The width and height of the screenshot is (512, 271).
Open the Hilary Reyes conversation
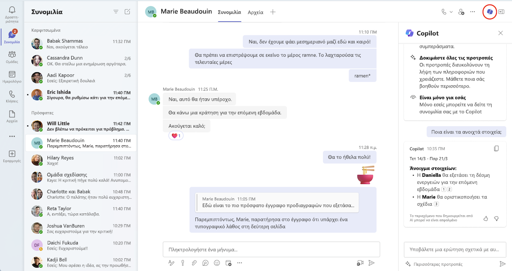pos(81,160)
